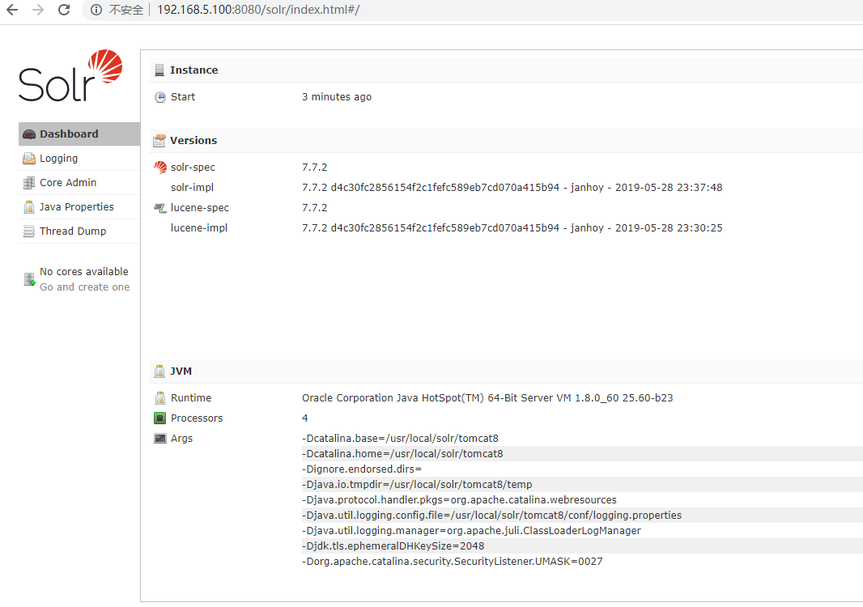Open Java Properties via its icon
This screenshot has height=607, width=863.
tap(29, 206)
